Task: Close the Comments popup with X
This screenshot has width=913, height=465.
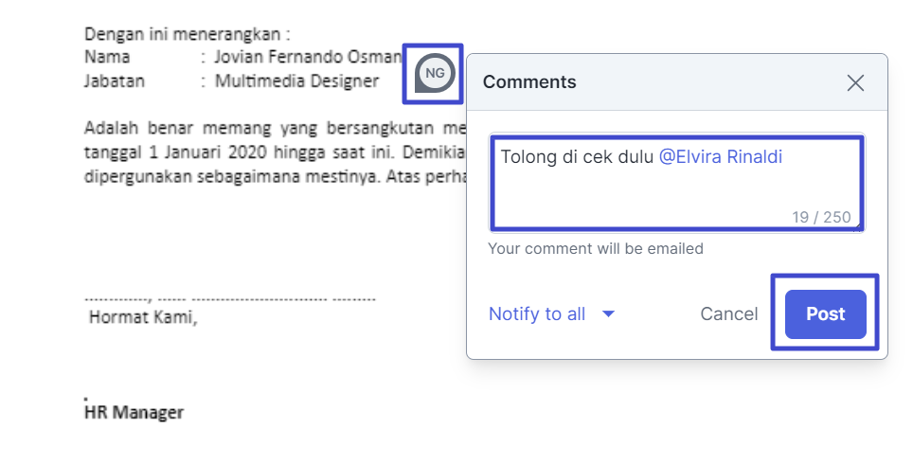Action: click(x=855, y=83)
